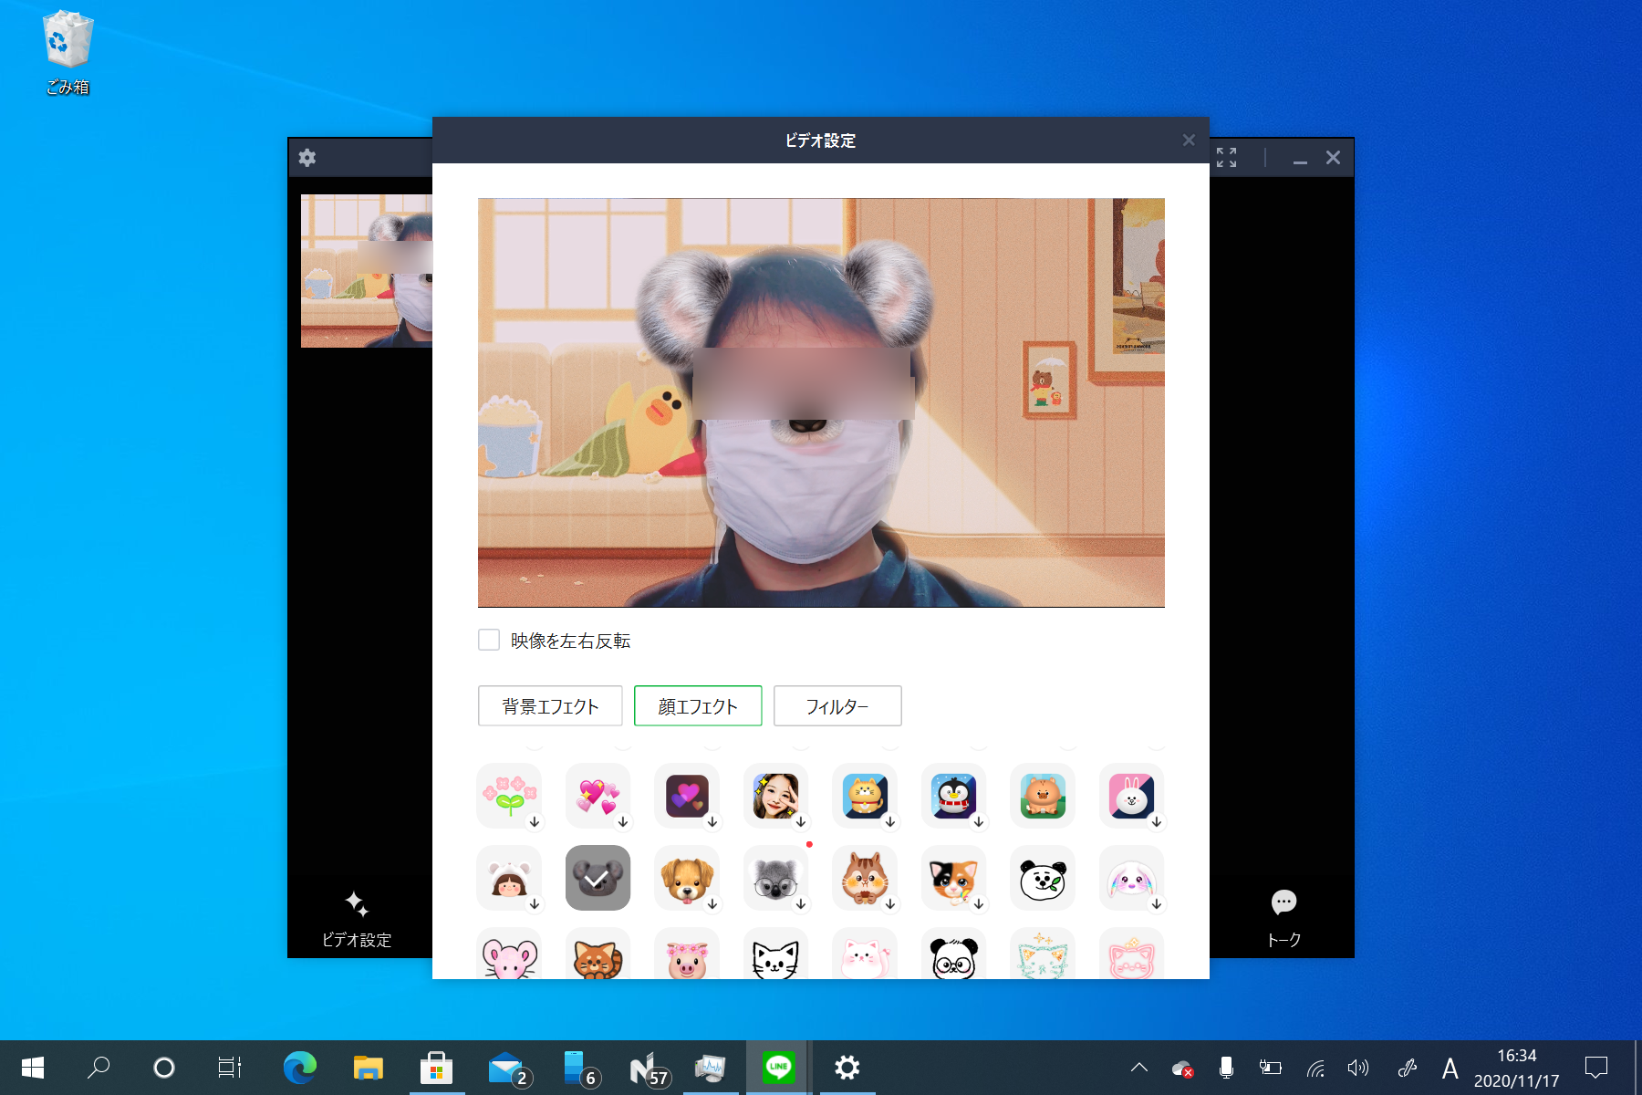Choose the girl with bear hat effect
Viewport: 1642px width, 1095px height.
(509, 878)
